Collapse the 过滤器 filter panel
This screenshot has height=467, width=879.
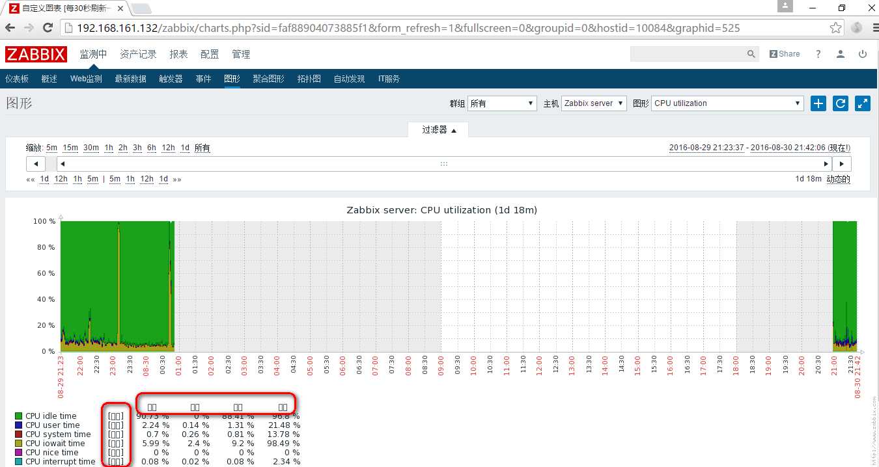439,130
